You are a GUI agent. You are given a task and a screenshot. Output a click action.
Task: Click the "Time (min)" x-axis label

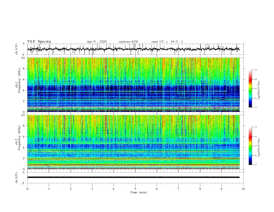(138, 192)
